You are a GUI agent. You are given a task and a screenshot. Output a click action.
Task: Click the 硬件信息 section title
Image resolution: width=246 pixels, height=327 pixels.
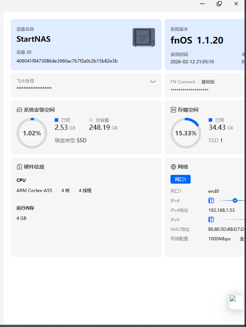point(34,167)
